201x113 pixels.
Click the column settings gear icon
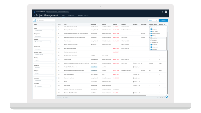pos(165,25)
